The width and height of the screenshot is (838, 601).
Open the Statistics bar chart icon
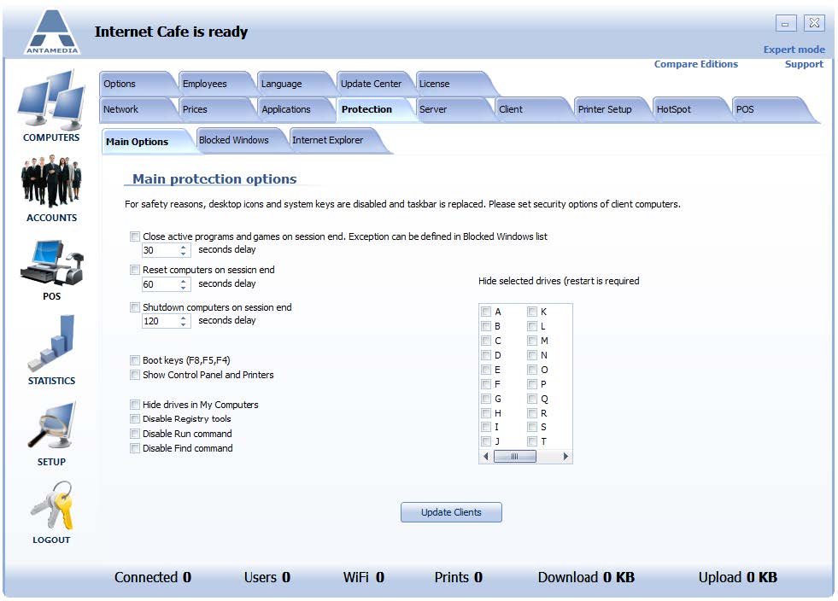coord(51,343)
